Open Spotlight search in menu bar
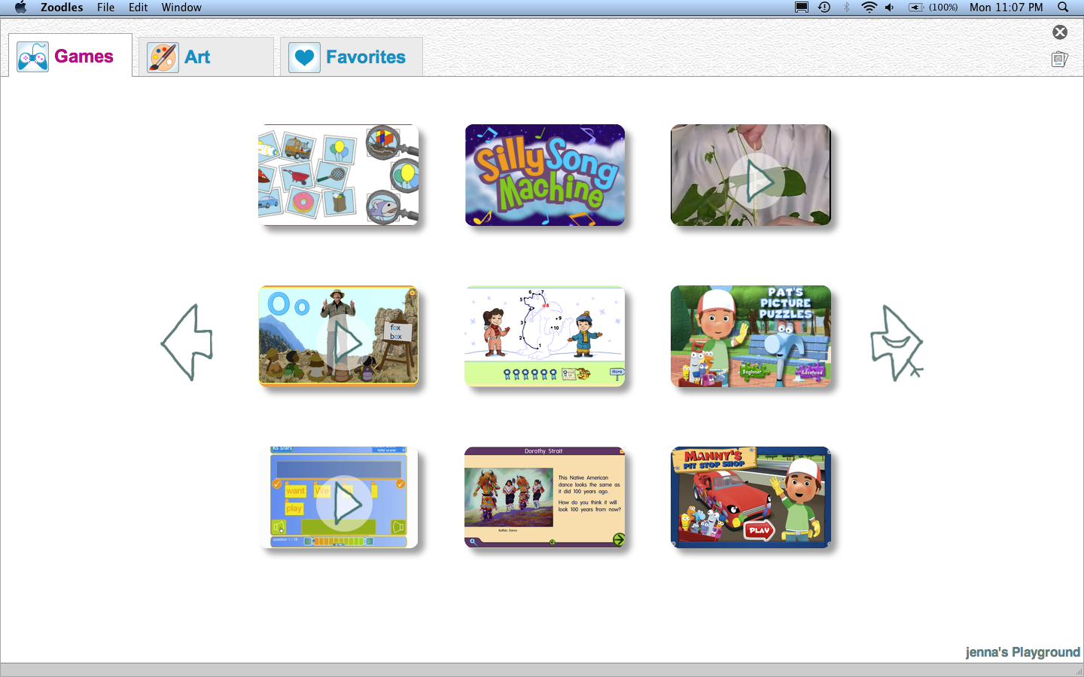This screenshot has height=677, width=1084. (x=1063, y=8)
